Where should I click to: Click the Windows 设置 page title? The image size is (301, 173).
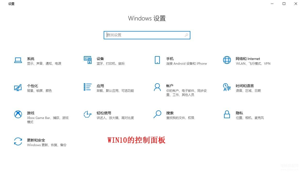click(x=147, y=18)
